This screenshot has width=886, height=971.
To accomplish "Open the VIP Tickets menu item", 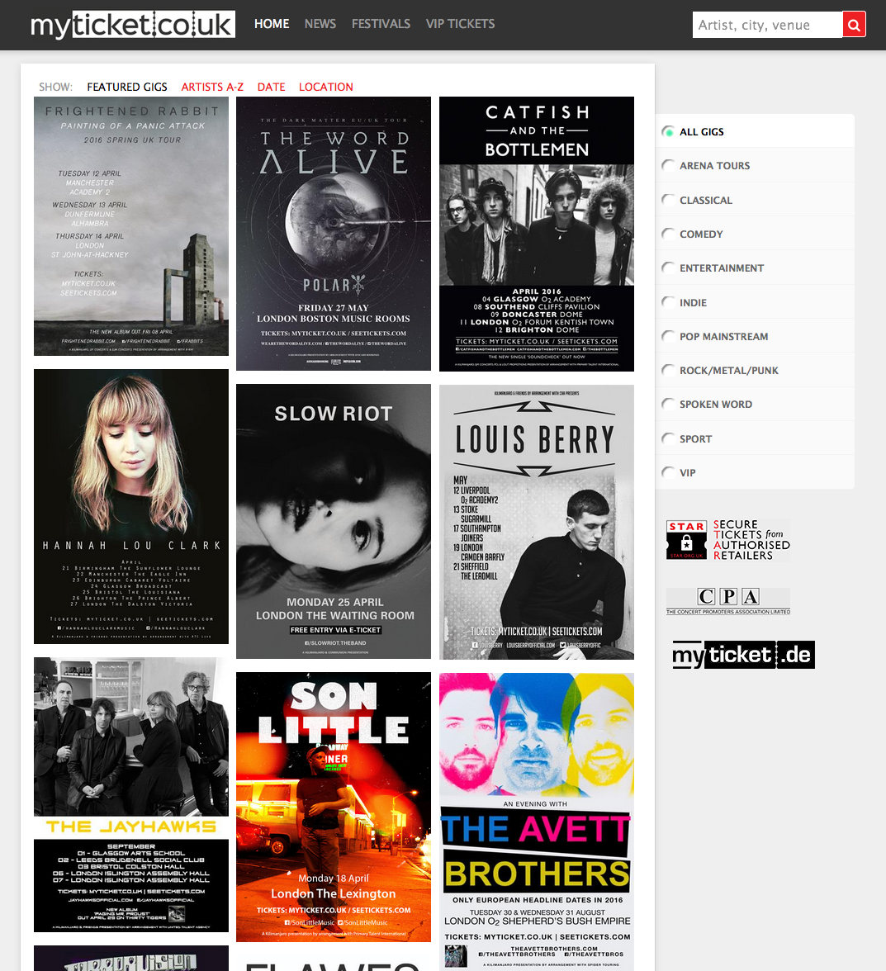I will 460,24.
